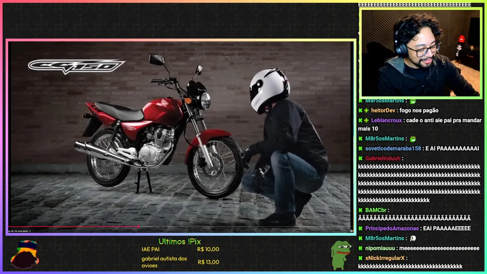
Task: Open PrincipedoAmazonas's chat profile
Action: [x=392, y=228]
